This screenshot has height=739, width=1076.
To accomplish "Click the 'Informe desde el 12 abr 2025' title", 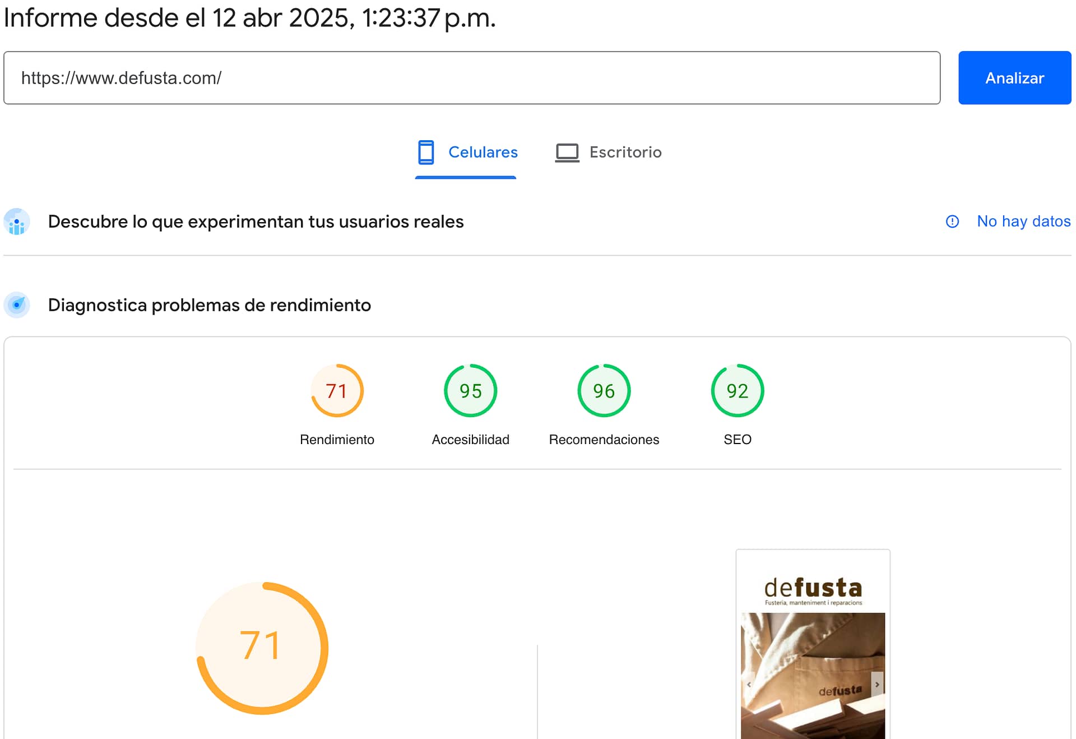I will [250, 18].
